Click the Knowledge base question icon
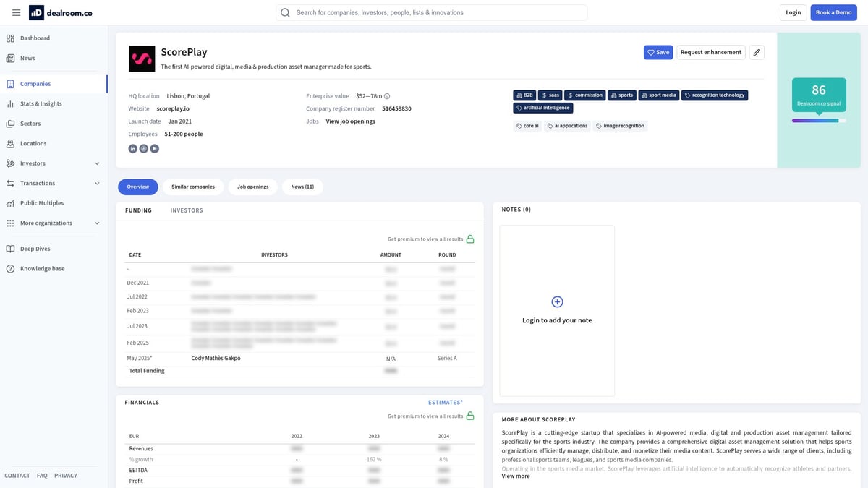 point(10,268)
